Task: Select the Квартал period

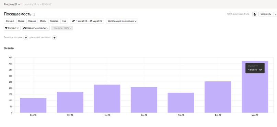Action: [54, 21]
